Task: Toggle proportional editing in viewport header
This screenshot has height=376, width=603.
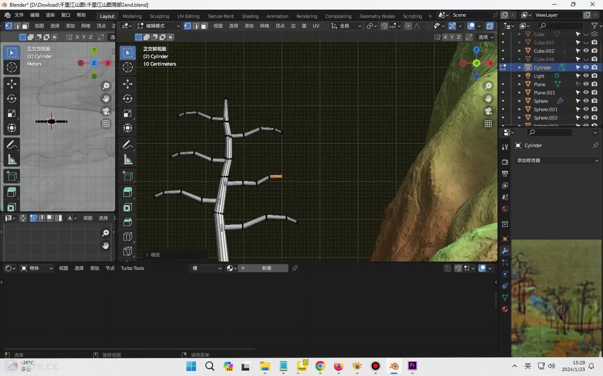Action: click(x=408, y=26)
